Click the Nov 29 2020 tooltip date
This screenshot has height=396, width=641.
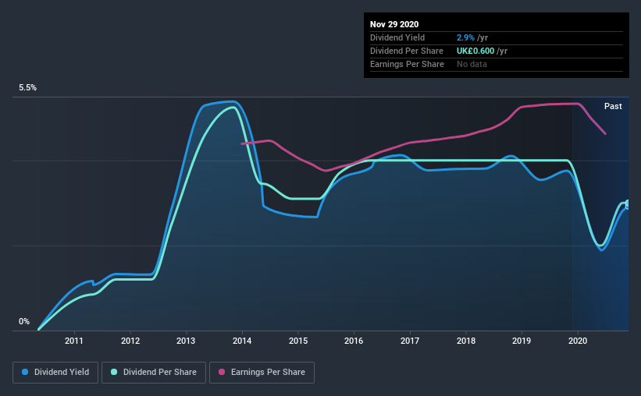pyautogui.click(x=394, y=24)
